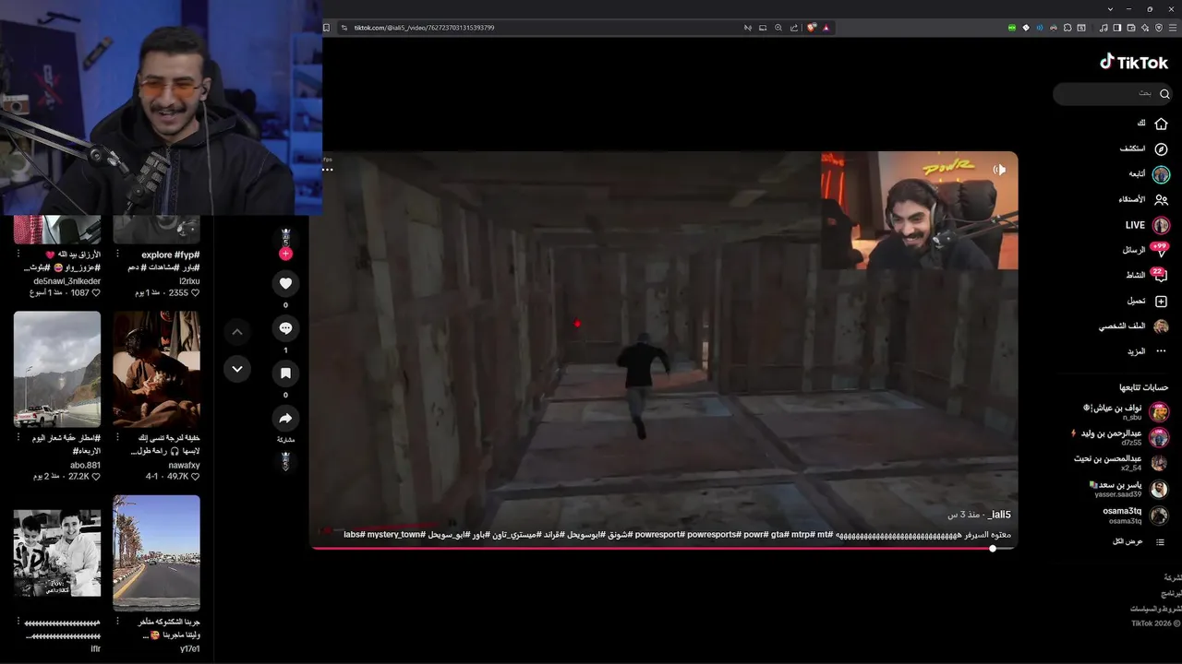Click the #powr hashtag in caption
1182x664 pixels.
click(x=755, y=535)
